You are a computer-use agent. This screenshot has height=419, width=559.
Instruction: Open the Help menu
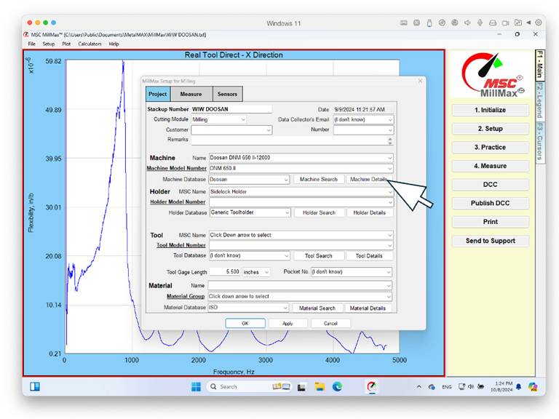114,44
